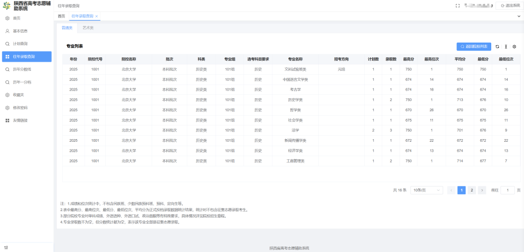524x252 pixels.
Task: Click the 前往 page number input field
Action: [508, 190]
